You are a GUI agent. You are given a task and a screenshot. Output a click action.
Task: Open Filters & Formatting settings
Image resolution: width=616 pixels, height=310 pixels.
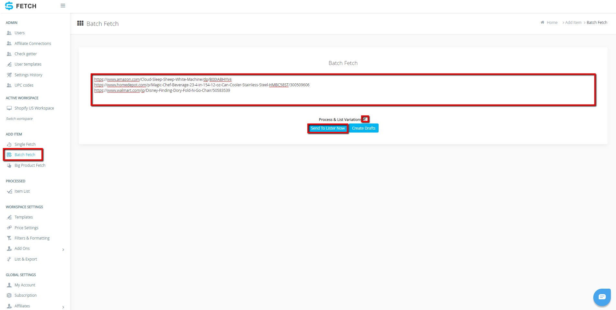32,238
